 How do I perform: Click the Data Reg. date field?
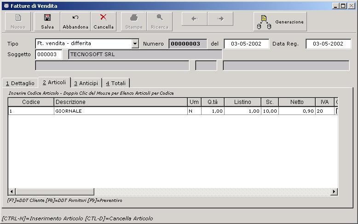pos(328,44)
